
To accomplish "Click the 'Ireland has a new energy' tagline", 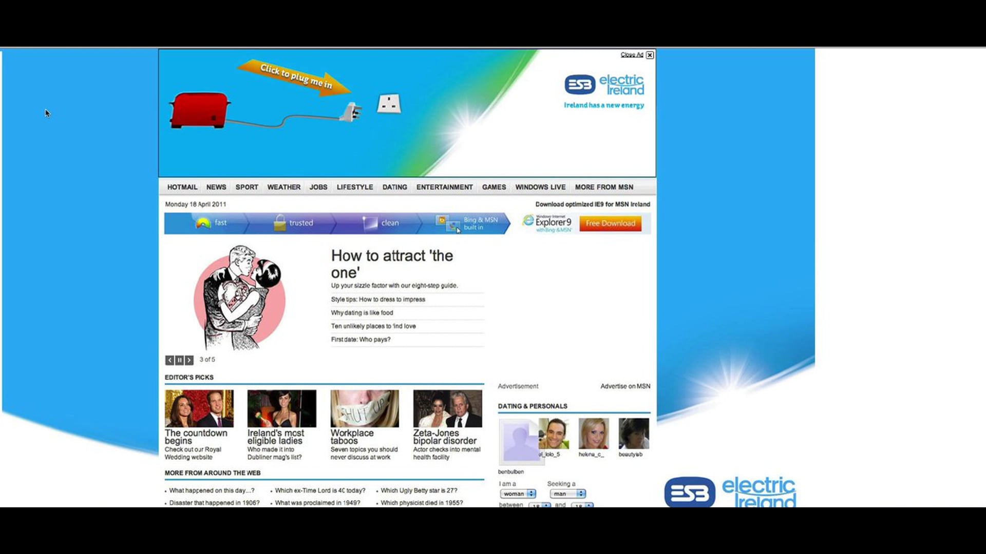I will 604,105.
